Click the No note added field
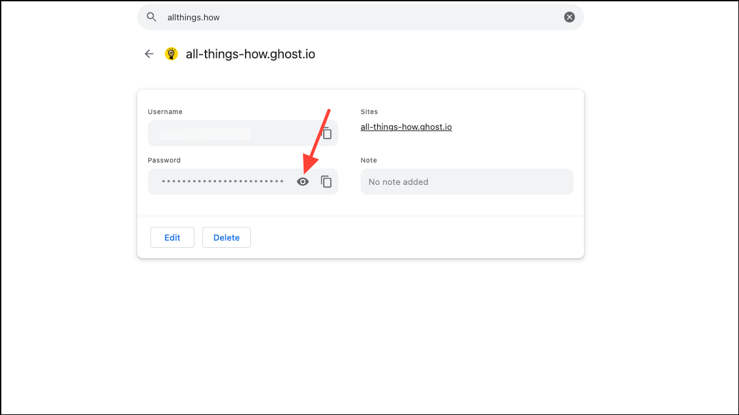The width and height of the screenshot is (739, 415). (x=467, y=182)
